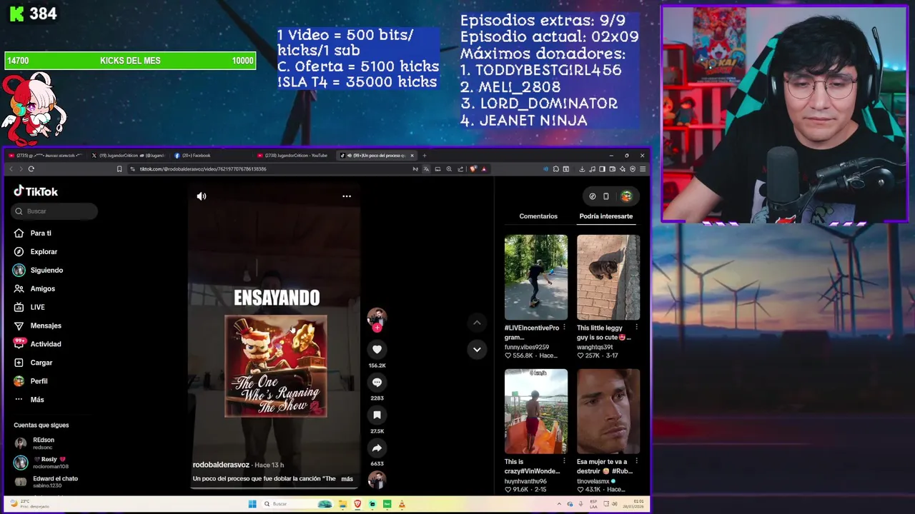Mute the TikTok video with speaker icon
915x514 pixels.
202,196
